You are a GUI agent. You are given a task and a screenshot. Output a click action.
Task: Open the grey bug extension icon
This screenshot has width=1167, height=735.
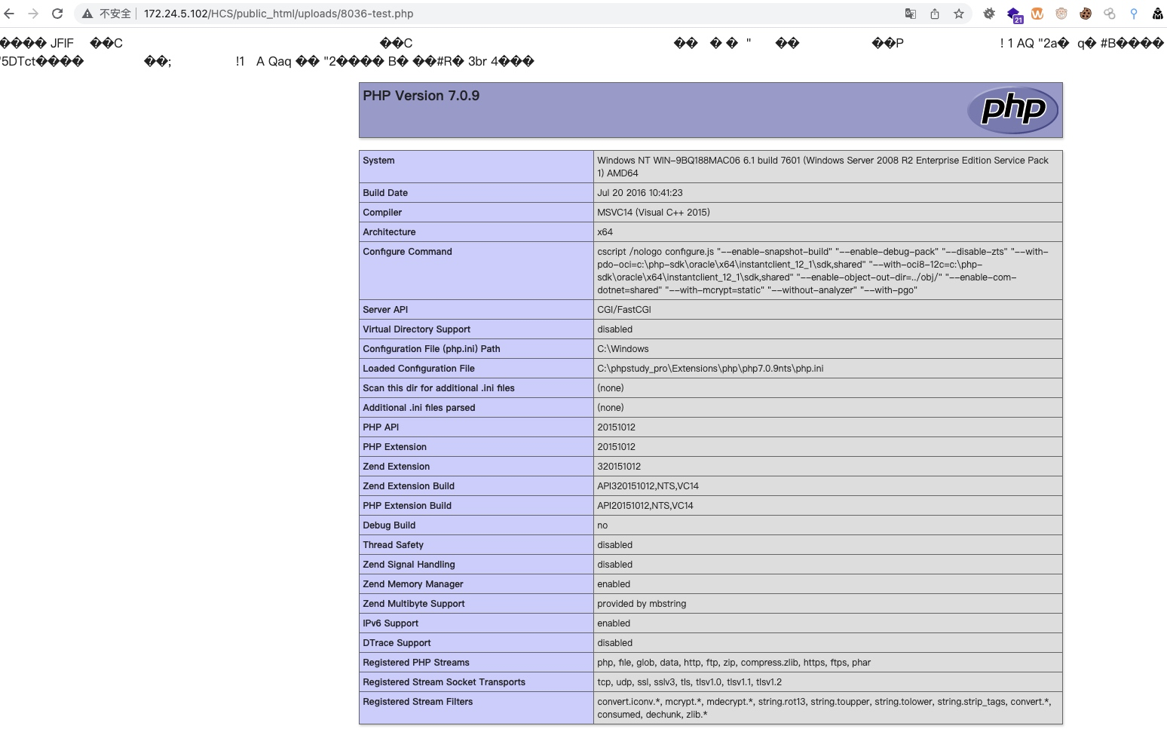(x=989, y=14)
